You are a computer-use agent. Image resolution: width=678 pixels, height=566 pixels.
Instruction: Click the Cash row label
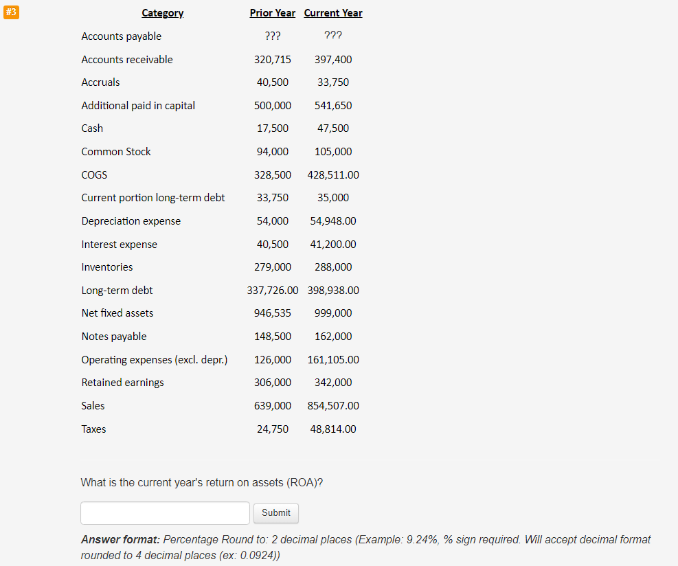91,128
